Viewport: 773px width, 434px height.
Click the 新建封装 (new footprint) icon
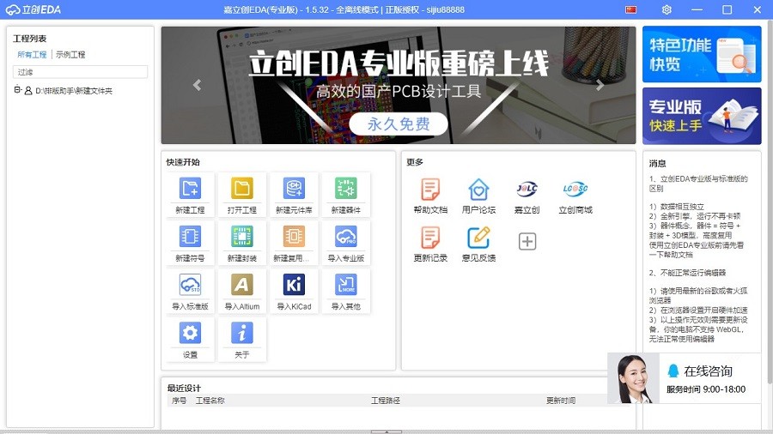(241, 237)
